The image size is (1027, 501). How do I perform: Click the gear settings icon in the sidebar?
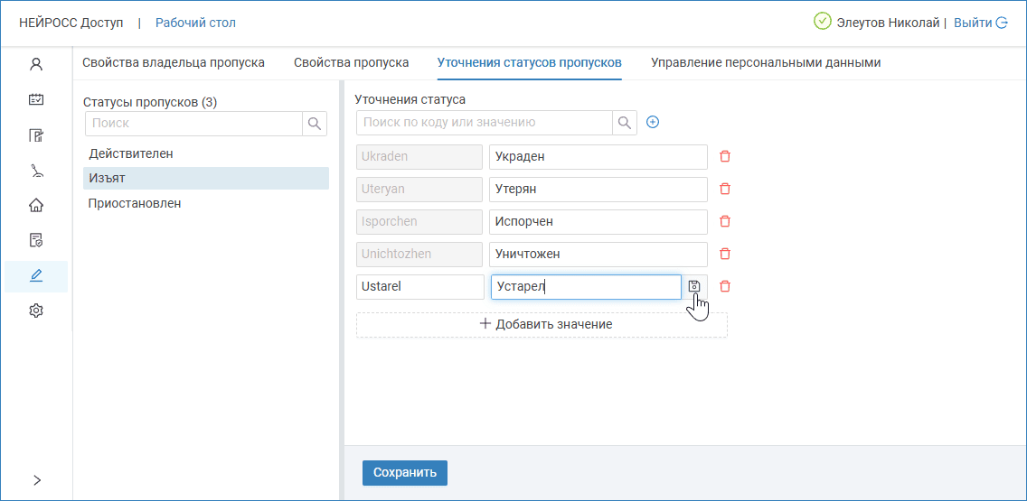coord(36,311)
